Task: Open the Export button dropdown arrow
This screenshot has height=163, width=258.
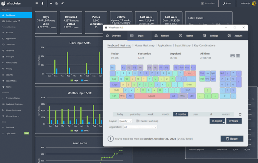Action: point(224,123)
